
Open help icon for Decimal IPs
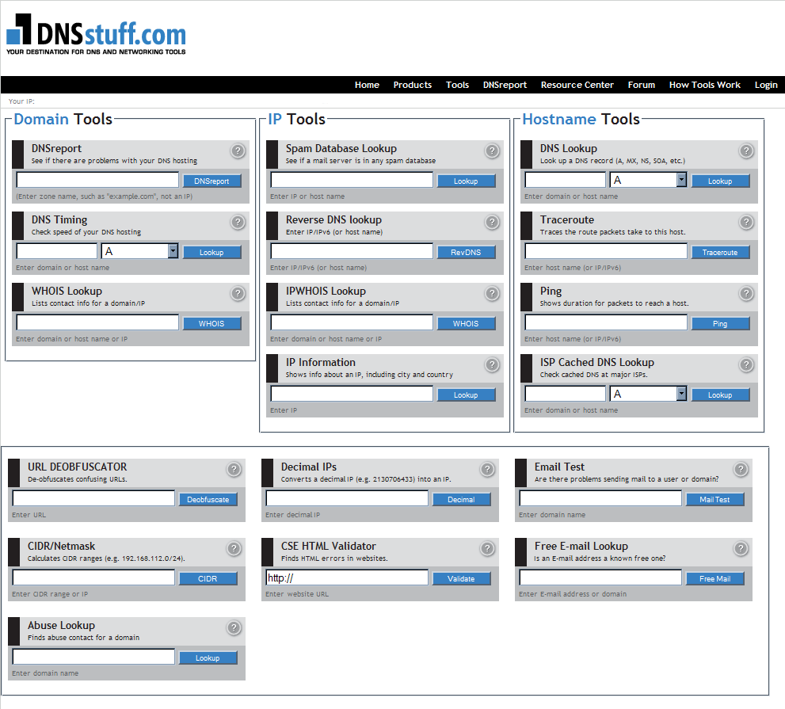coord(487,469)
